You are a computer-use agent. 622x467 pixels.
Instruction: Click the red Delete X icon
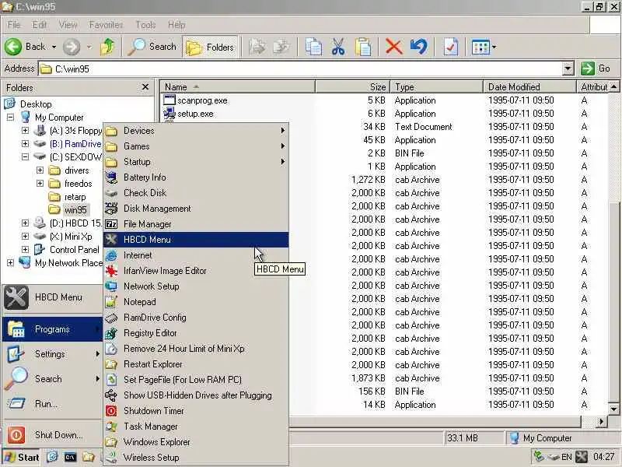[393, 47]
